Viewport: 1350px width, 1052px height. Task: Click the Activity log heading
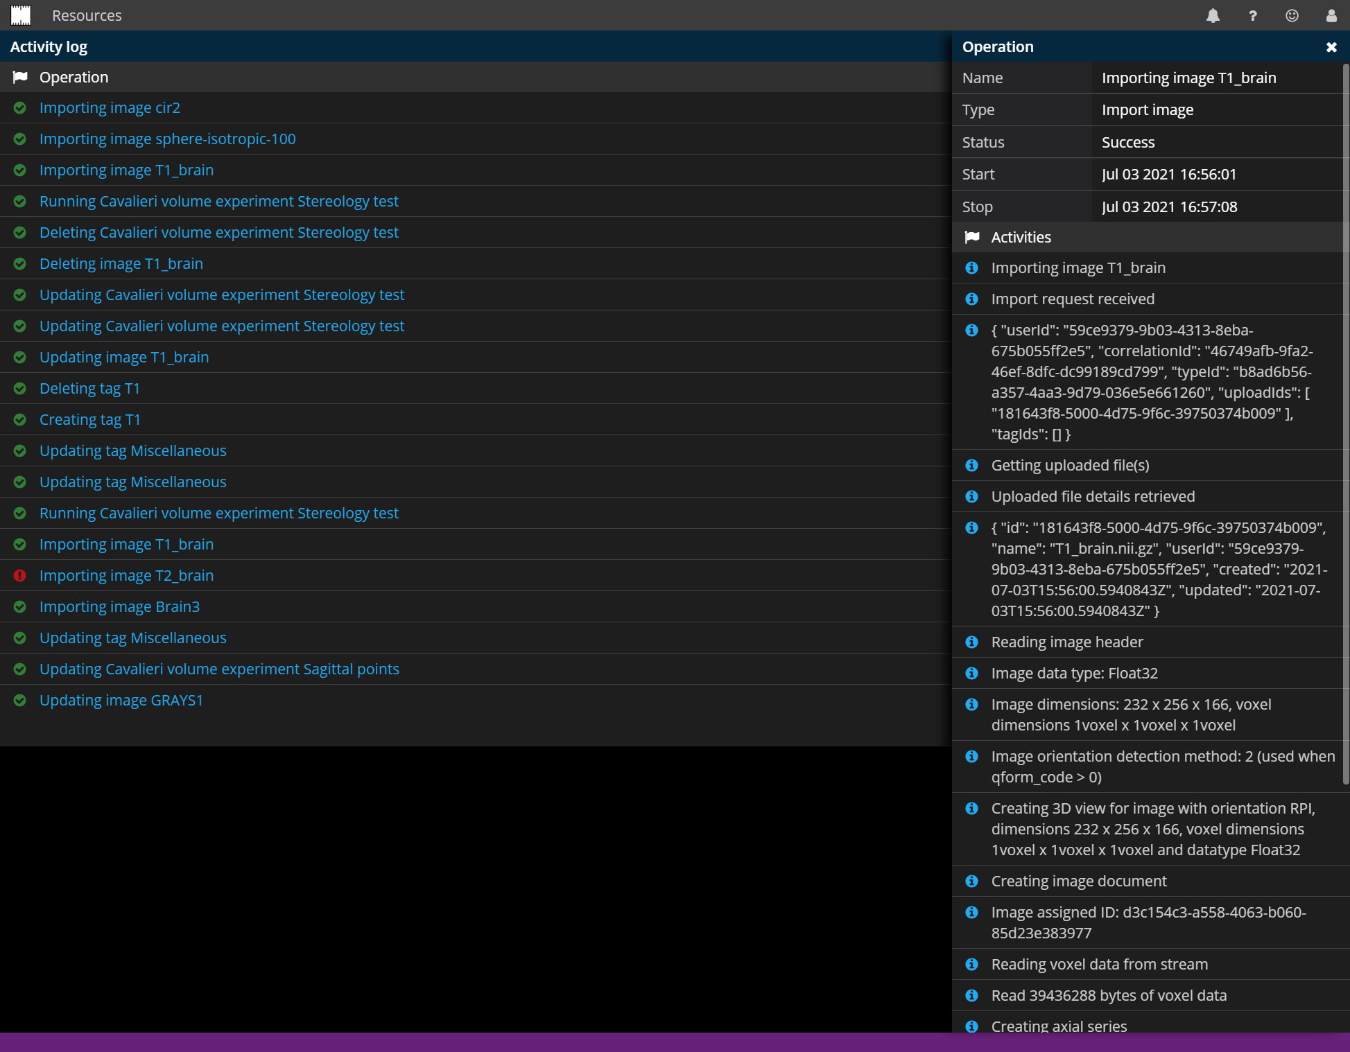tap(49, 46)
